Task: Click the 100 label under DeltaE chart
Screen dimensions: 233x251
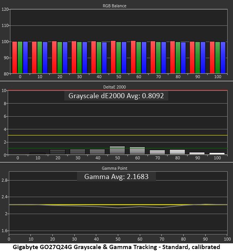Action: (217, 158)
